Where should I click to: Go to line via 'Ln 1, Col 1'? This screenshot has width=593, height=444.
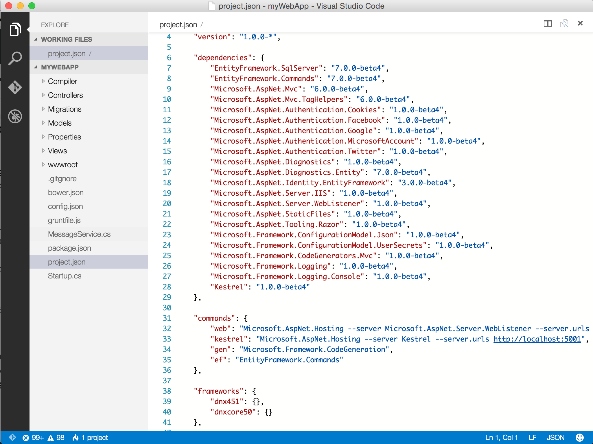[501, 437]
